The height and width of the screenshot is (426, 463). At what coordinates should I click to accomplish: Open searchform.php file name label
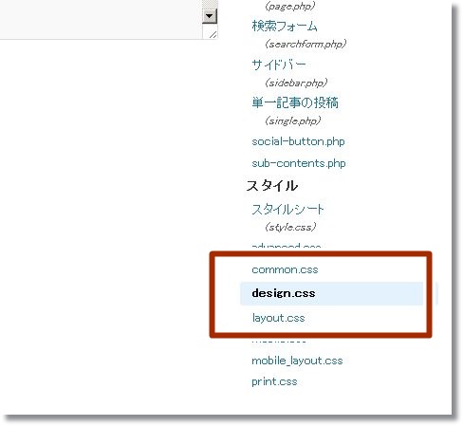click(x=306, y=44)
